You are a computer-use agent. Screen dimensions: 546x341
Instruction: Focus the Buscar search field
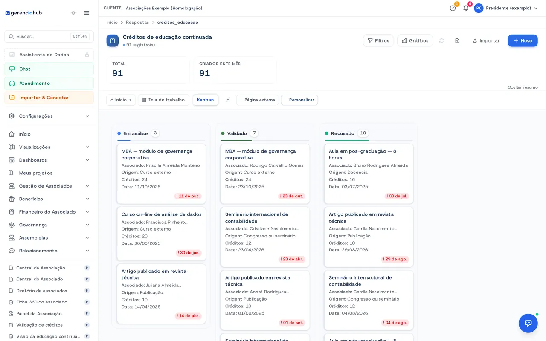click(x=49, y=36)
